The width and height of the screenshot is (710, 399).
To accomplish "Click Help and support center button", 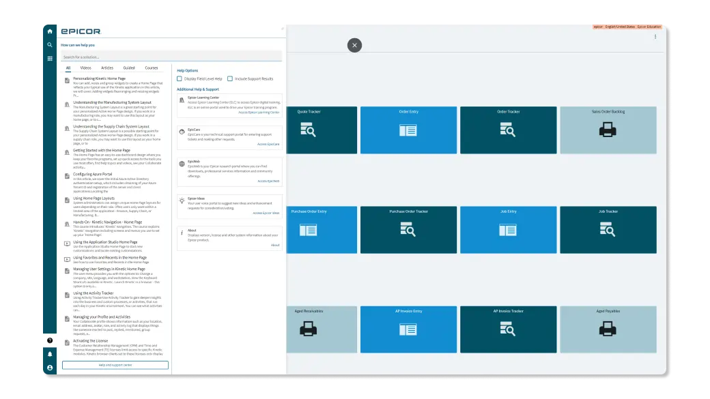I will point(115,365).
